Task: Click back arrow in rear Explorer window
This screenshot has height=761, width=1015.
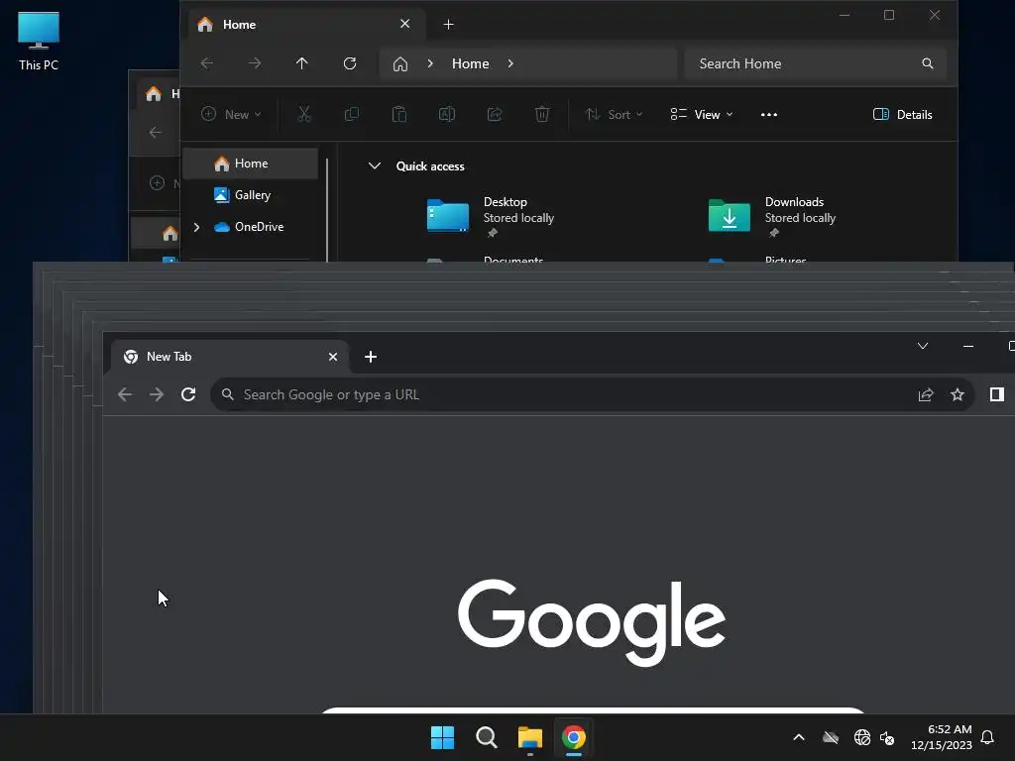Action: (156, 133)
